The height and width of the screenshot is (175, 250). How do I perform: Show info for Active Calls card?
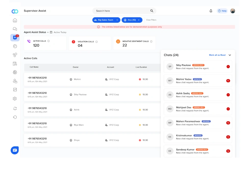(48, 41)
